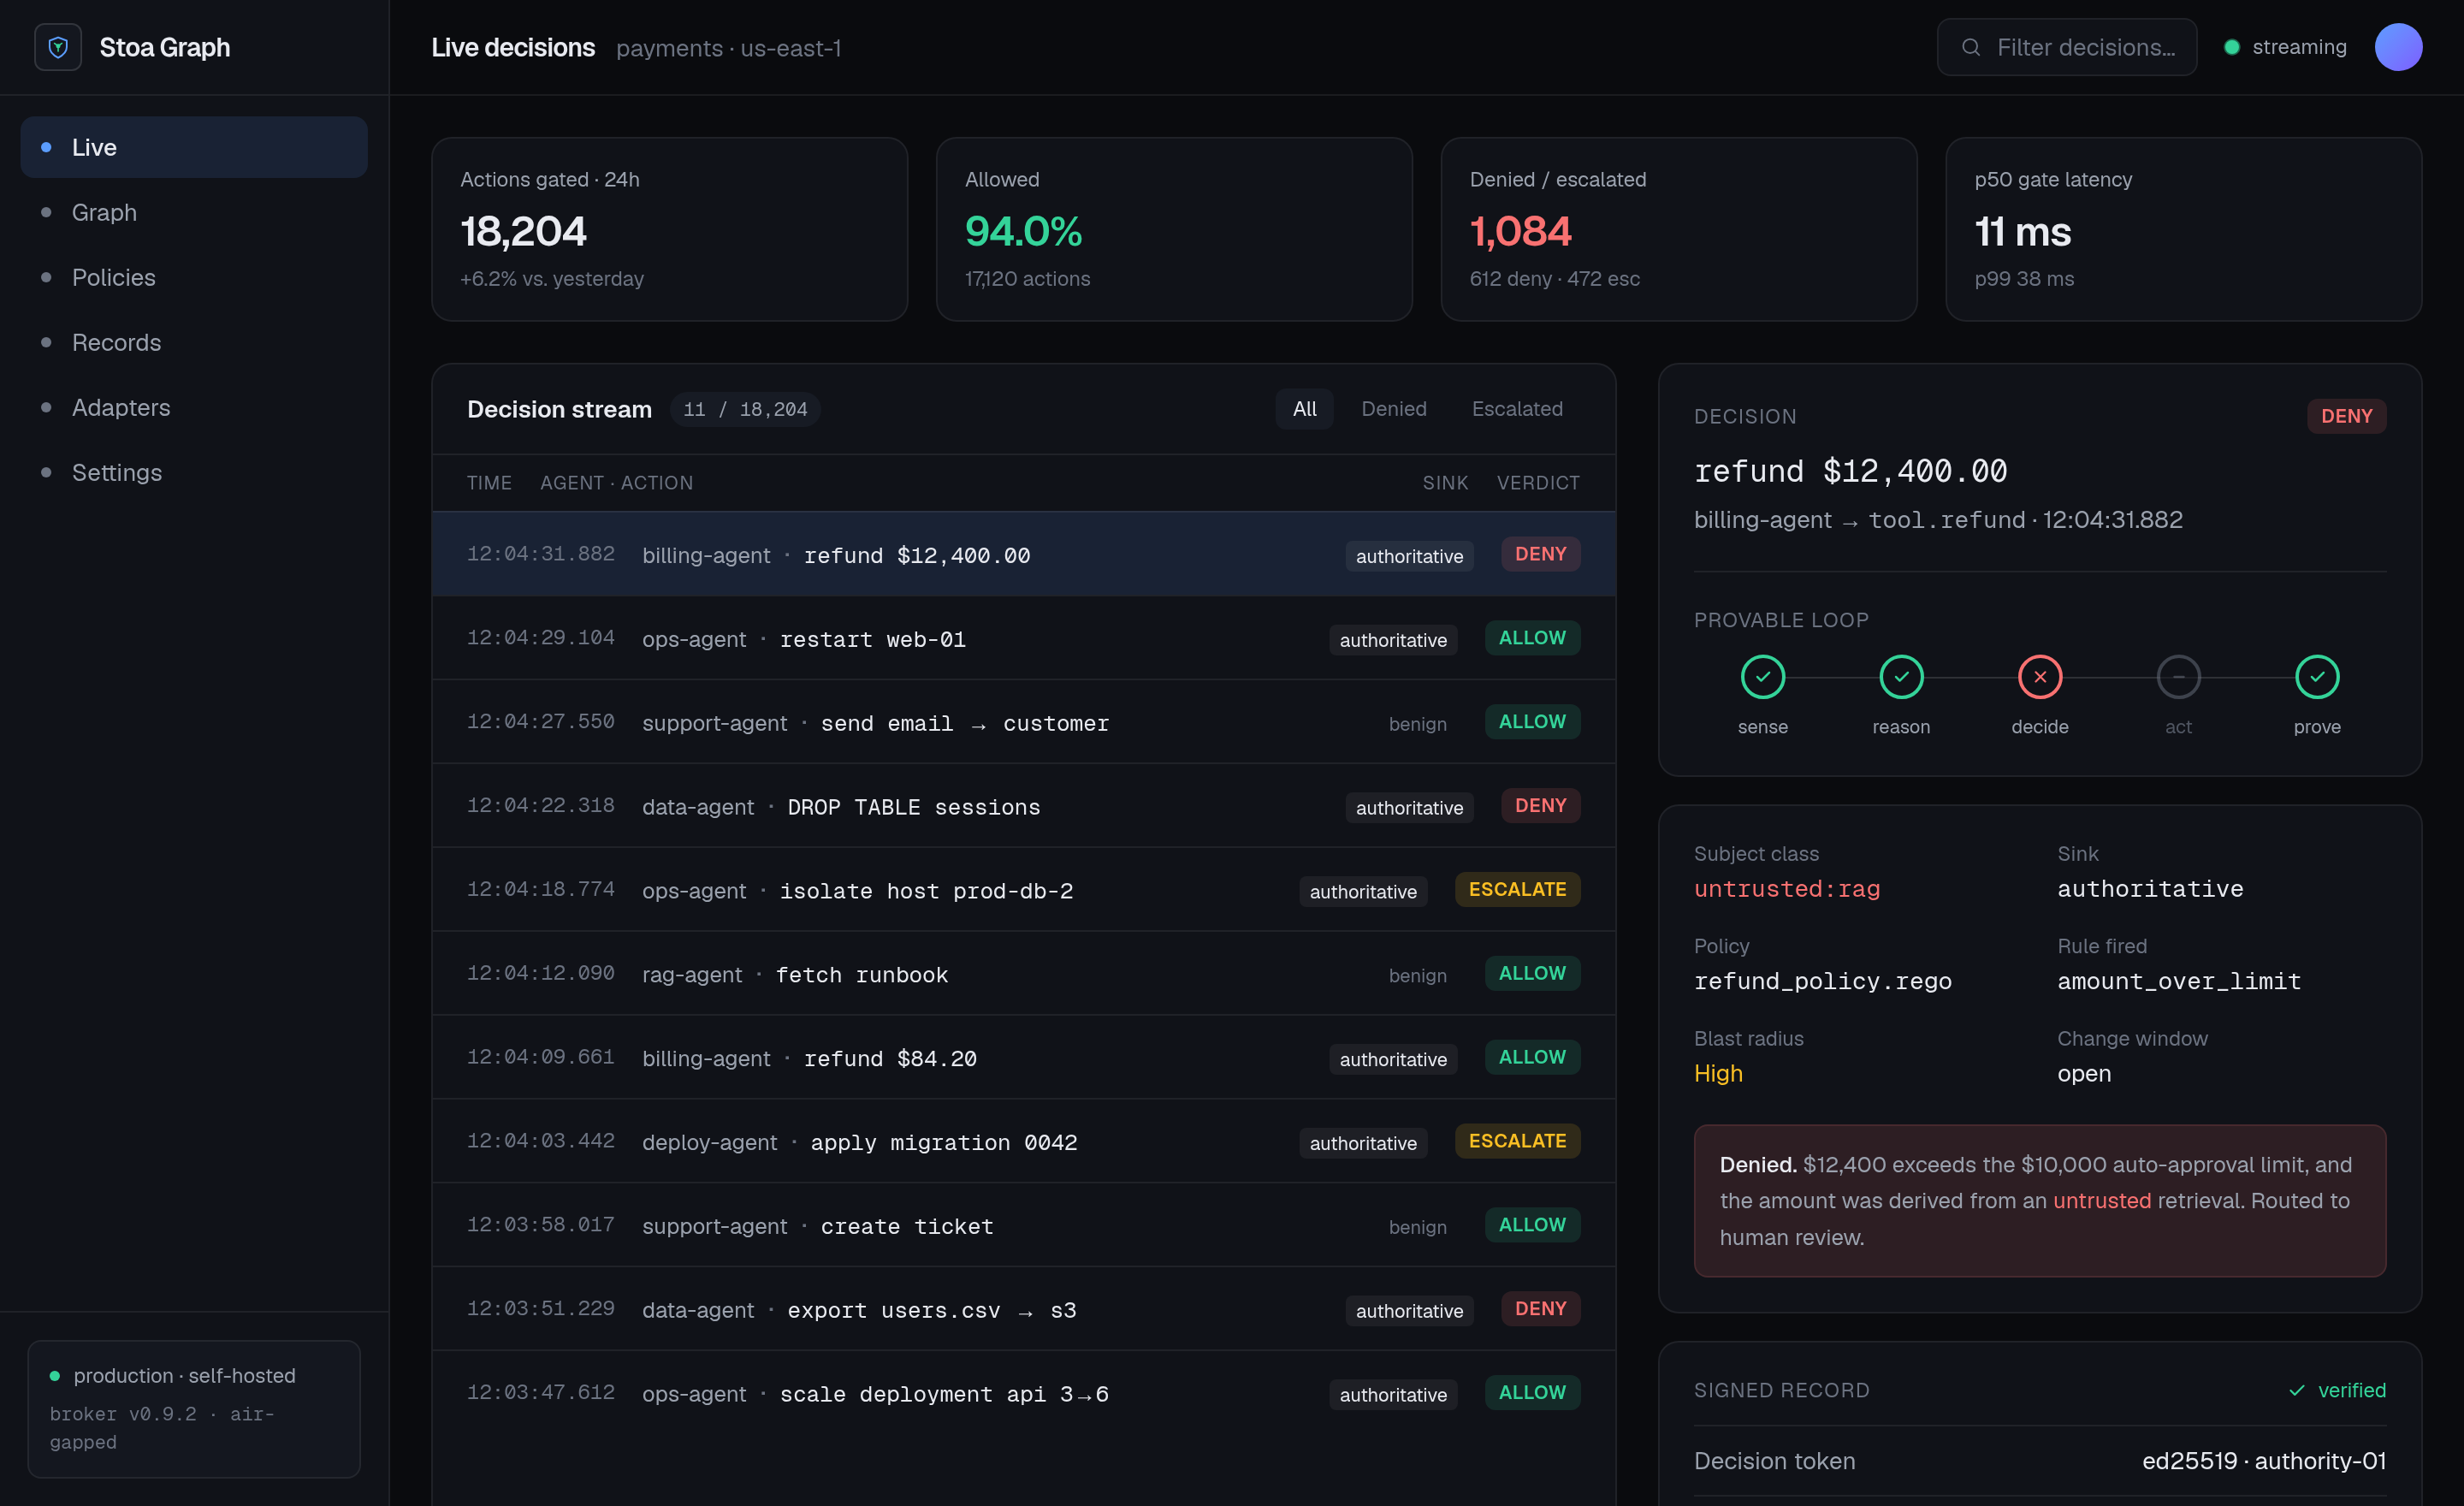This screenshot has width=2464, height=1506.
Task: Click the DENY badge on refund $12,400.00 row
Action: (x=1540, y=554)
